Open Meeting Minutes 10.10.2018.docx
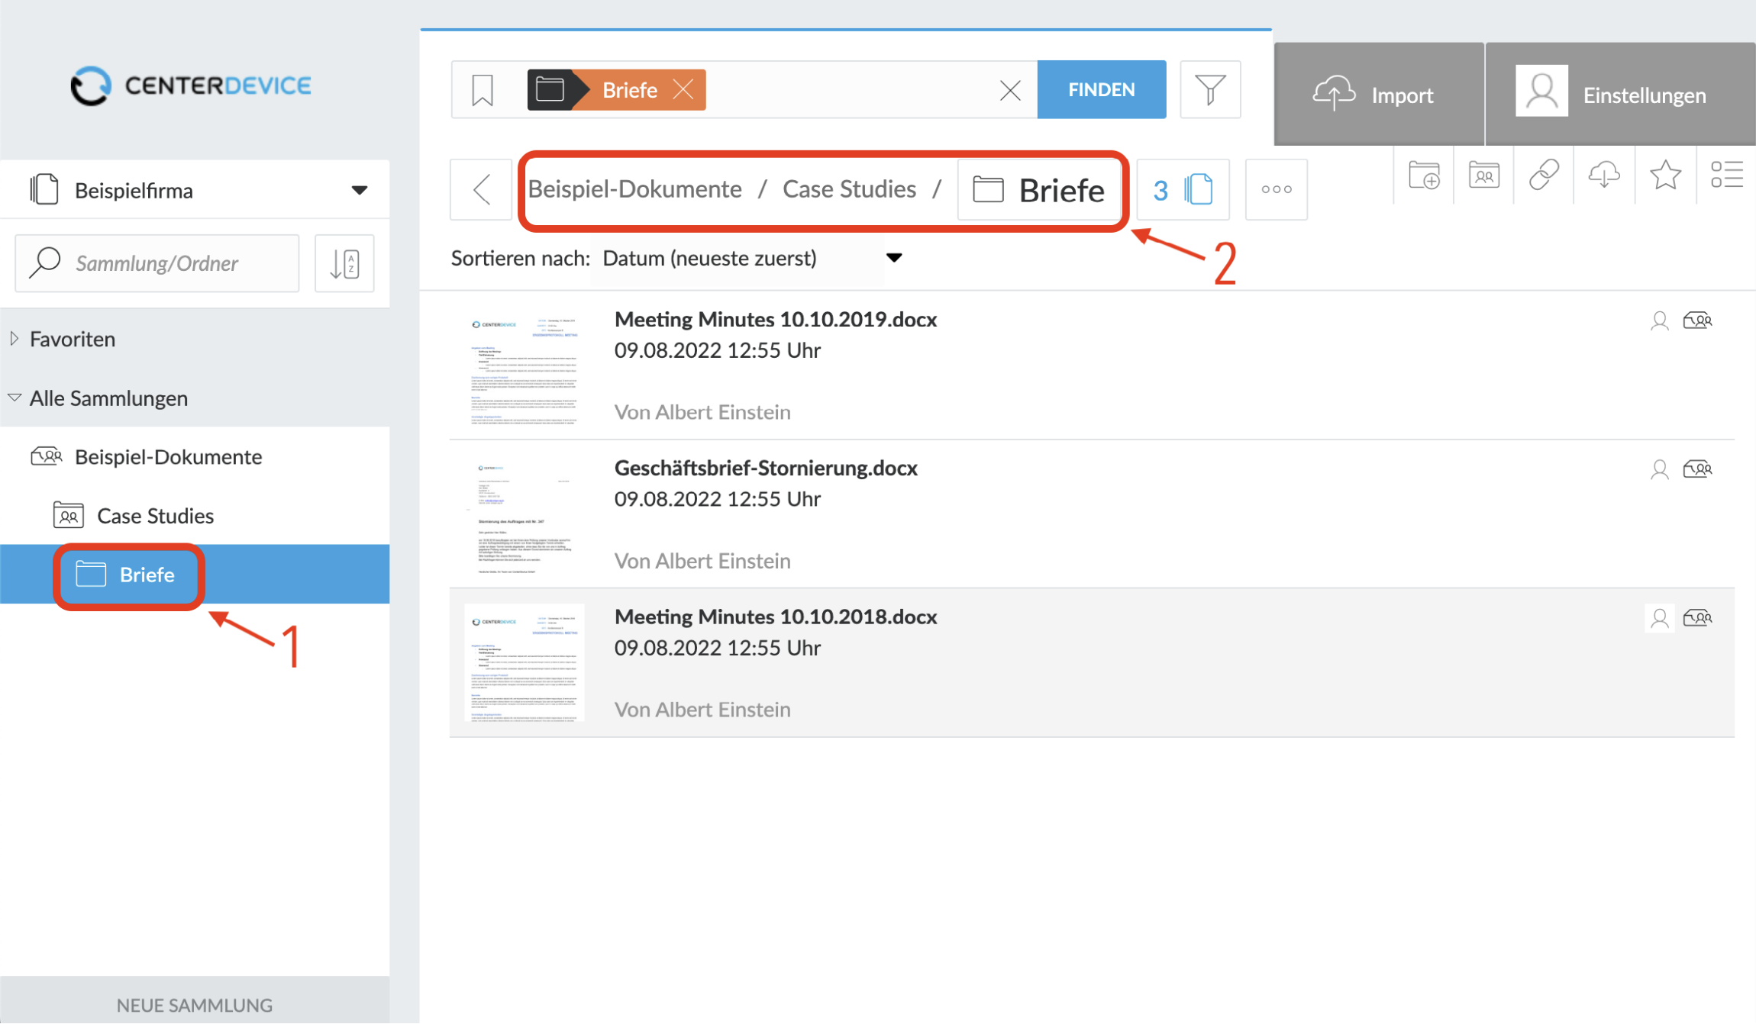Viewport: 1756px width, 1024px height. click(775, 617)
